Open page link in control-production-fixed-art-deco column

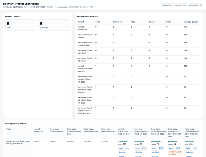click(121, 148)
